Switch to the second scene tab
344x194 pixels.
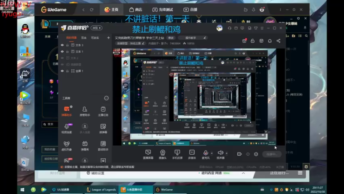click(84, 38)
